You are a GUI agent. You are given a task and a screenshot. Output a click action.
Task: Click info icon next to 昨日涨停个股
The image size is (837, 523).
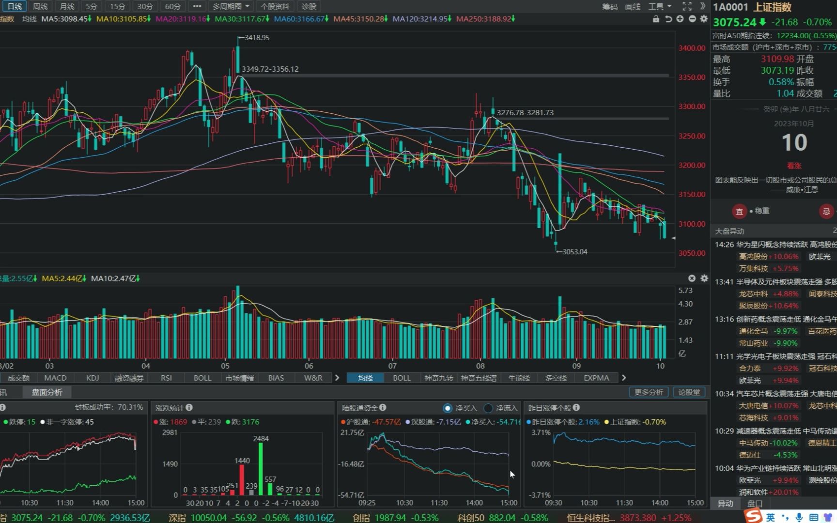[576, 408]
